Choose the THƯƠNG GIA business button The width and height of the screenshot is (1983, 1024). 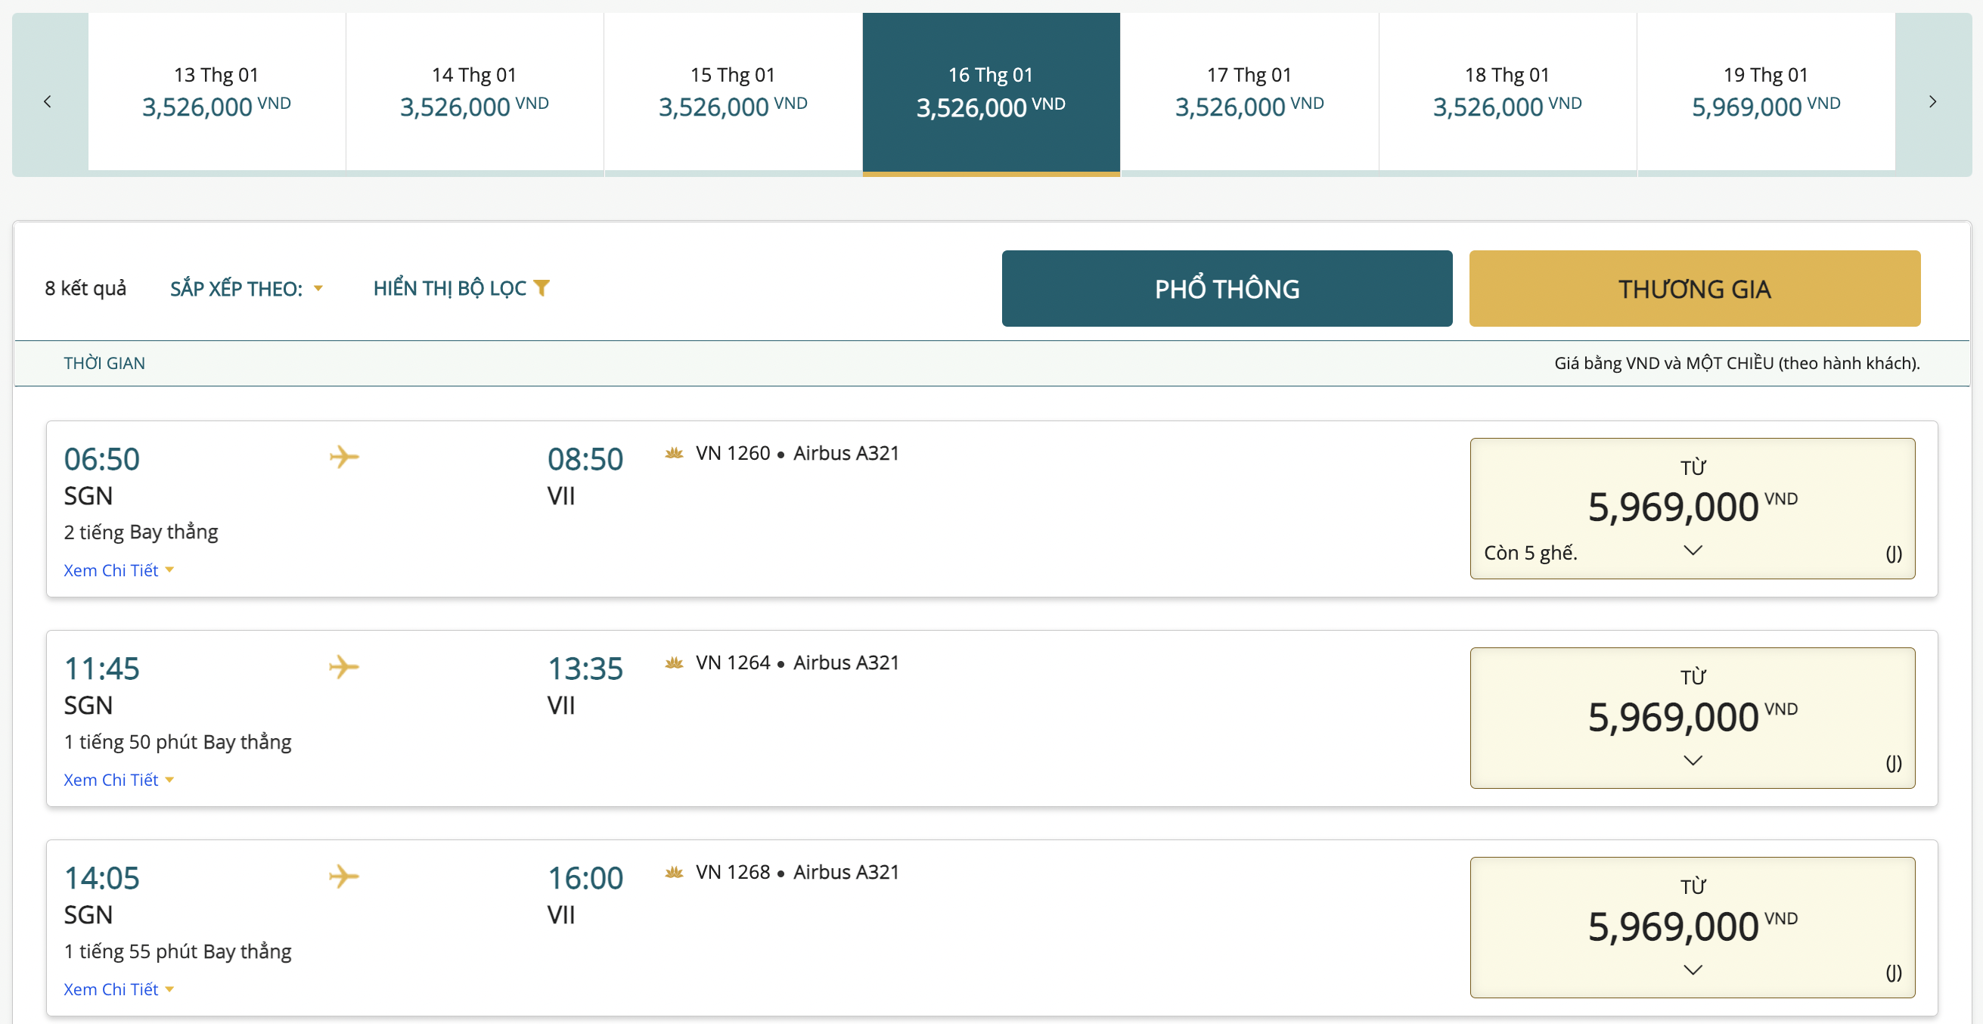click(1693, 289)
